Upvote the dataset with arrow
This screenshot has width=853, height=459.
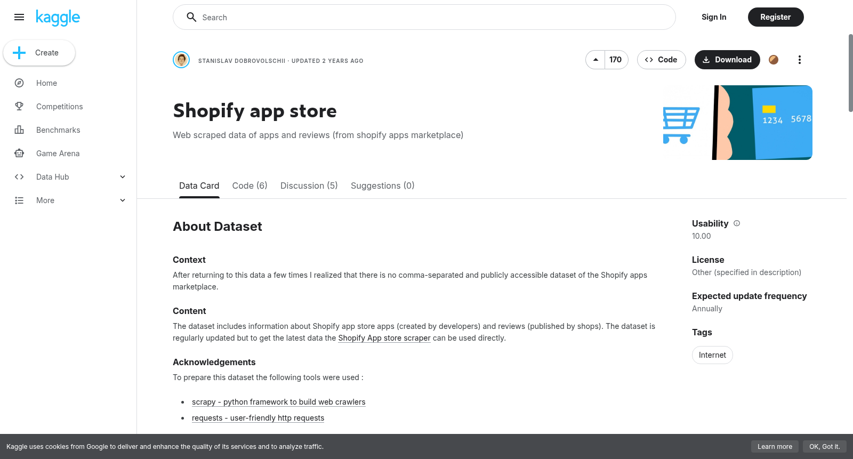[596, 60]
